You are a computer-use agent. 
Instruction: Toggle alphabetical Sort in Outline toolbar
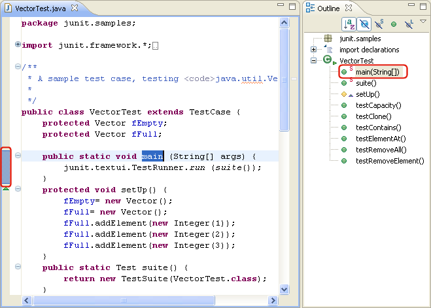tap(349, 24)
